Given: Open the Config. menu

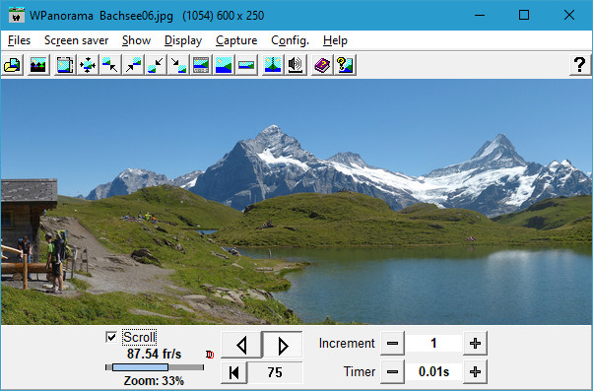Looking at the screenshot, I should click(x=290, y=40).
